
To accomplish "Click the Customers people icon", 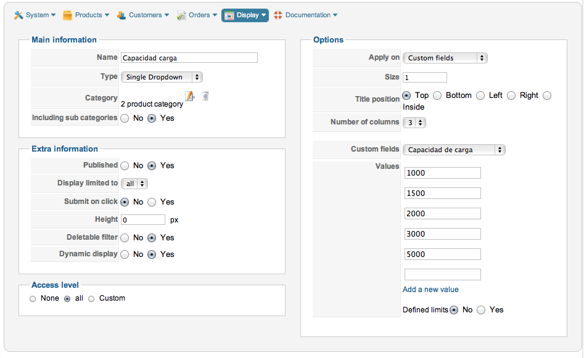I will tap(121, 15).
